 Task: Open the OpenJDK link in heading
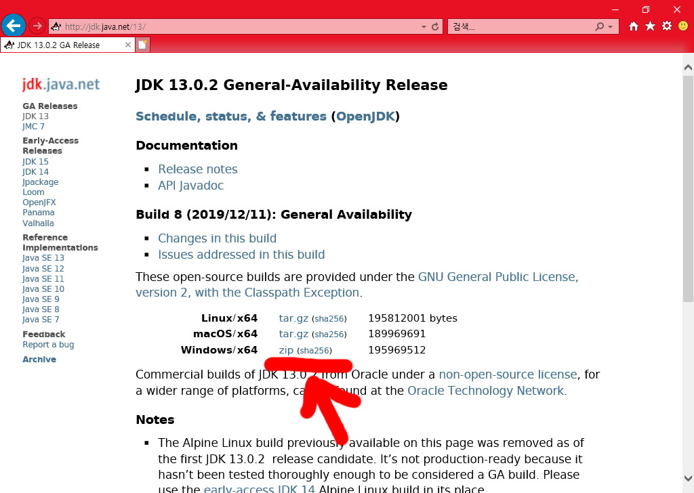(x=365, y=116)
